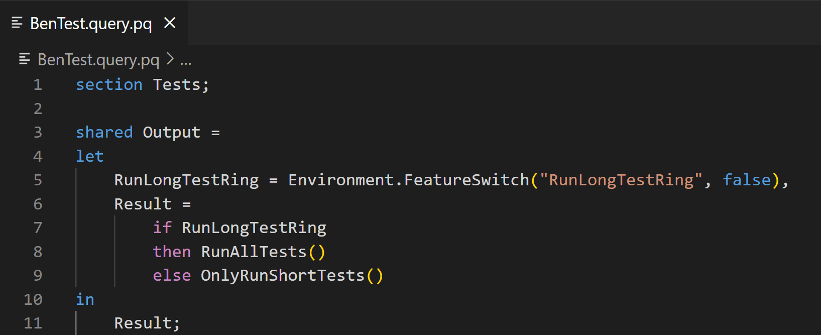
Task: Open the breadcrumb chevron in navigation bar
Action: tap(171, 59)
